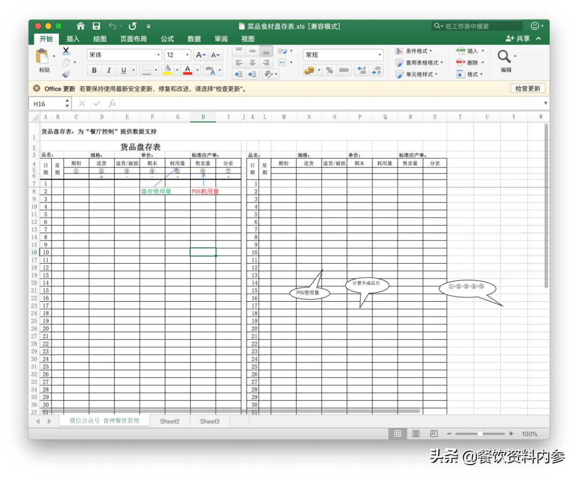Viewport: 578px width, 477px height.
Task: Open the Sheet2 worksheet tab
Action: pyautogui.click(x=170, y=421)
